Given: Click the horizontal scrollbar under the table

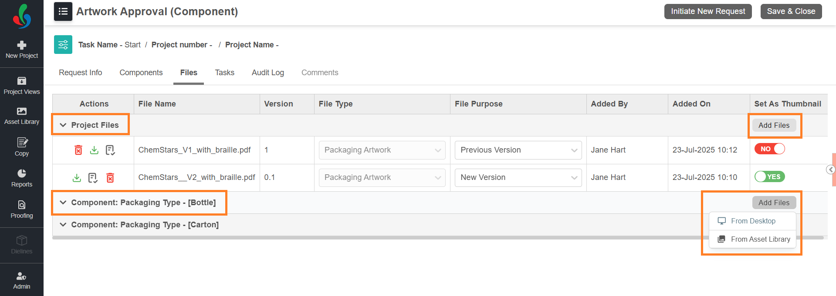Looking at the screenshot, I should [x=438, y=238].
